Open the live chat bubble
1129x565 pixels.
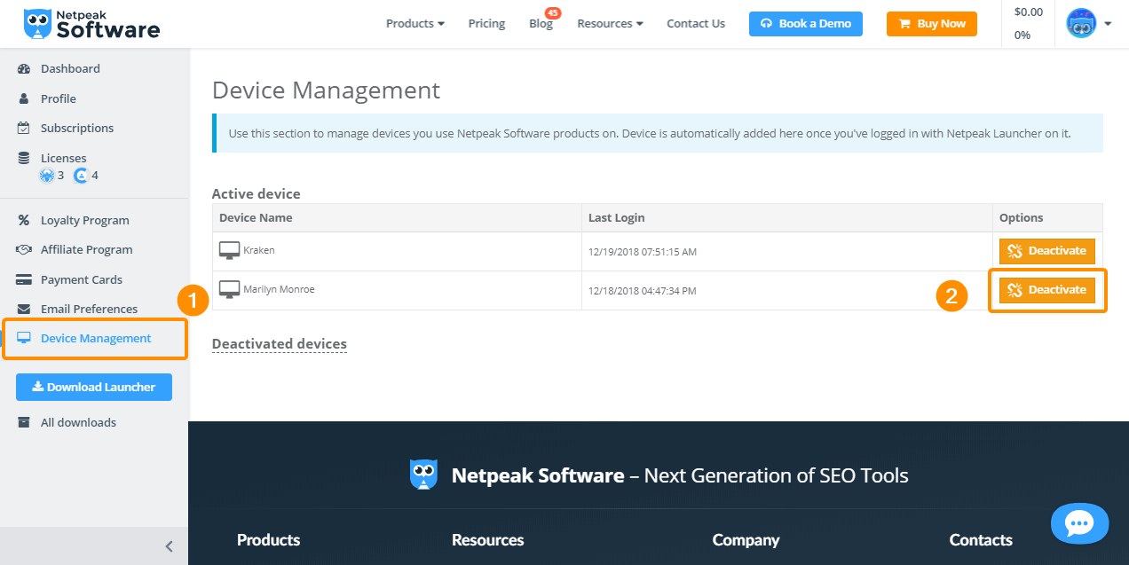tap(1079, 523)
